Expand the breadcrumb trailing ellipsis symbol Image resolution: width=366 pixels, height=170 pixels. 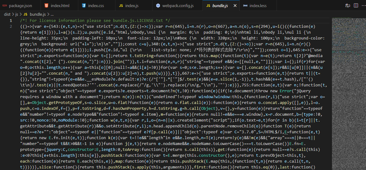click(x=52, y=15)
